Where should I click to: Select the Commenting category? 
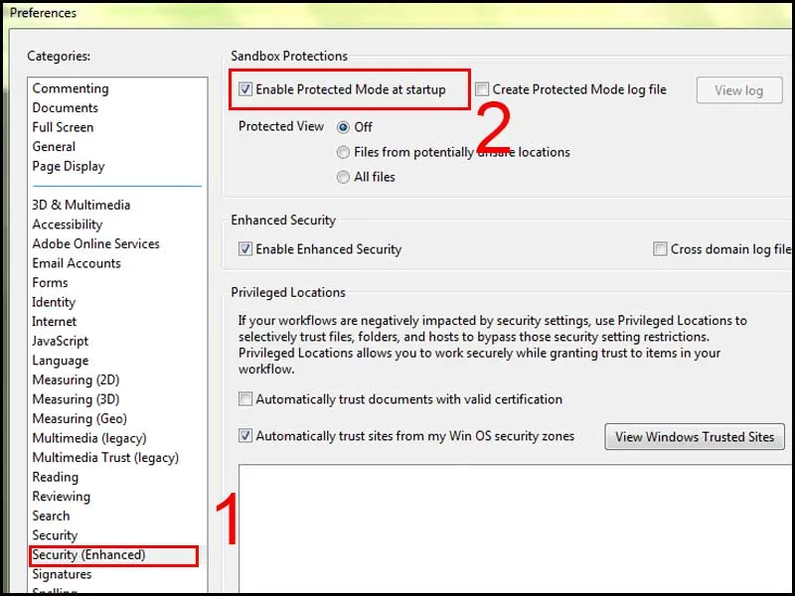click(x=70, y=87)
